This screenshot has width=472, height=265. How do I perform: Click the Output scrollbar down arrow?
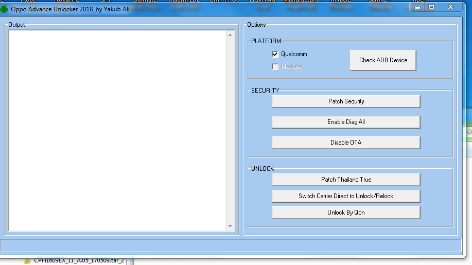click(x=230, y=226)
